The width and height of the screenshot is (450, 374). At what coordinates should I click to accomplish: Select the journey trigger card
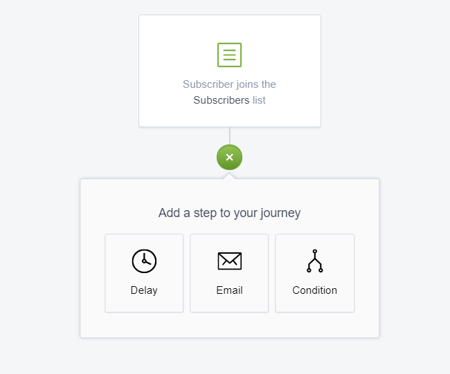tap(230, 71)
